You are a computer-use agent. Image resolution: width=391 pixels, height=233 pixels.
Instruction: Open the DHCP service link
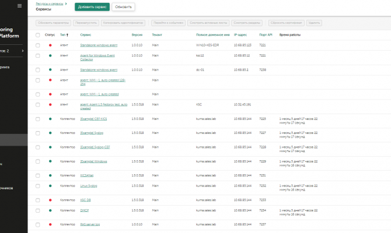(x=85, y=210)
